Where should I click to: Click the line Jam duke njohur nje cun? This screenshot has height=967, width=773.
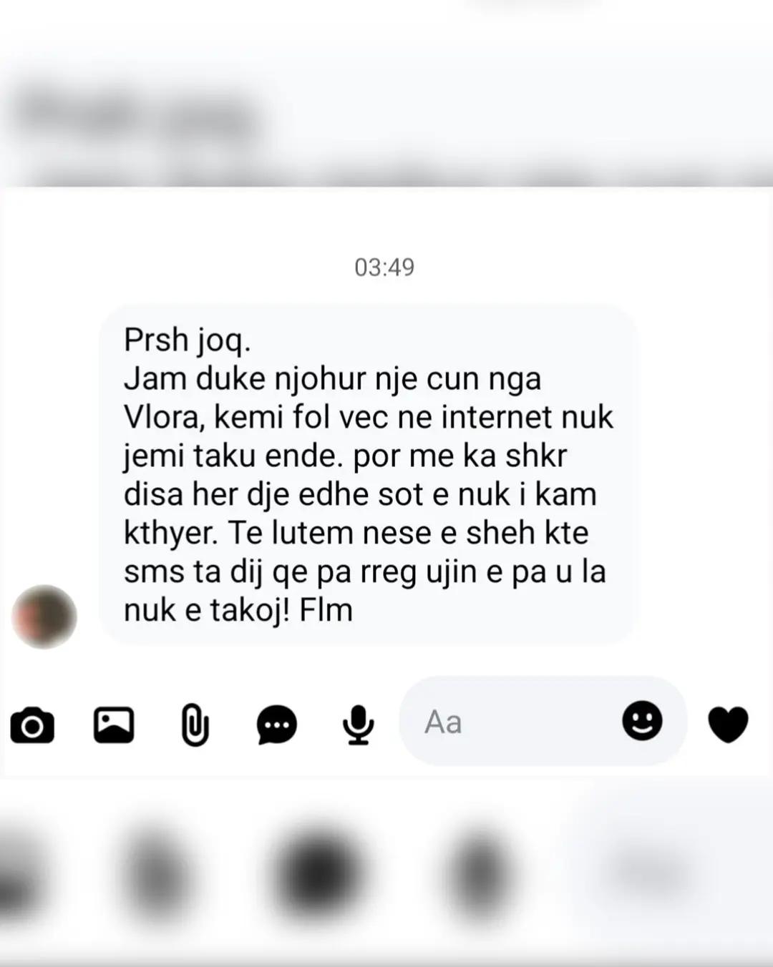[332, 378]
